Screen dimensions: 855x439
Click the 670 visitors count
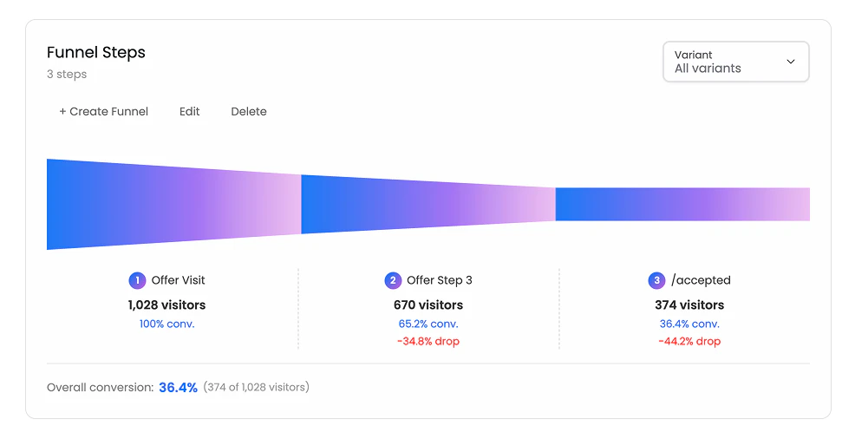click(x=428, y=305)
